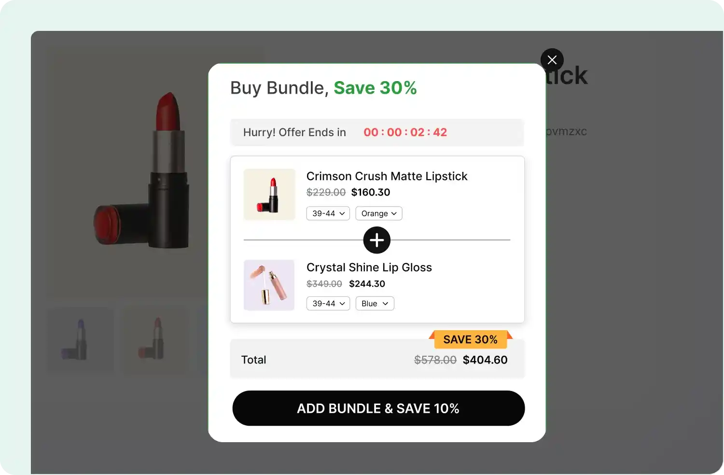Click the black plus icon between products
The width and height of the screenshot is (724, 475).
(x=377, y=240)
